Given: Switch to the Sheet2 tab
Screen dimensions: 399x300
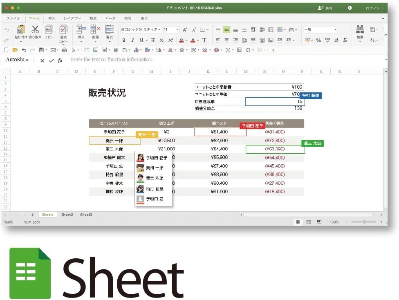Looking at the screenshot, I should coord(67,215).
